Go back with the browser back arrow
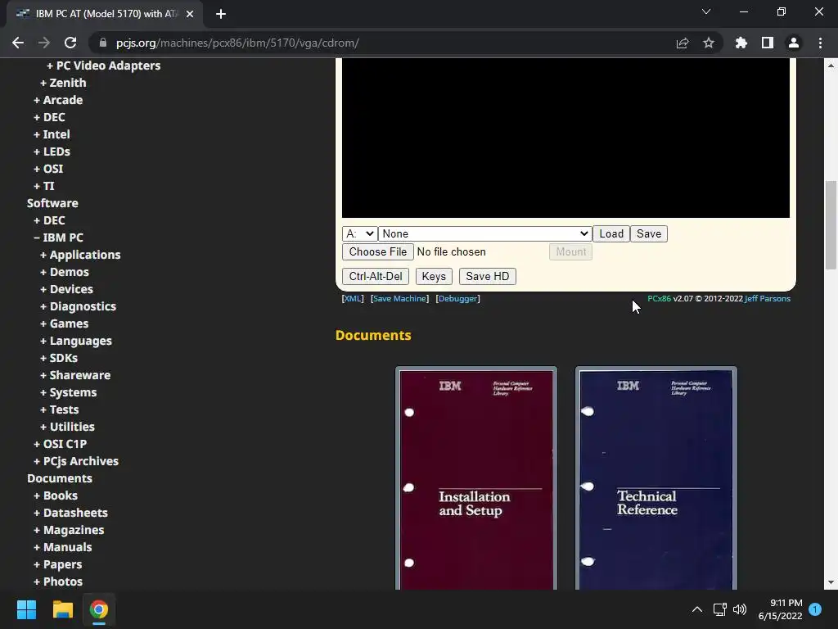The width and height of the screenshot is (838, 629). [x=18, y=43]
